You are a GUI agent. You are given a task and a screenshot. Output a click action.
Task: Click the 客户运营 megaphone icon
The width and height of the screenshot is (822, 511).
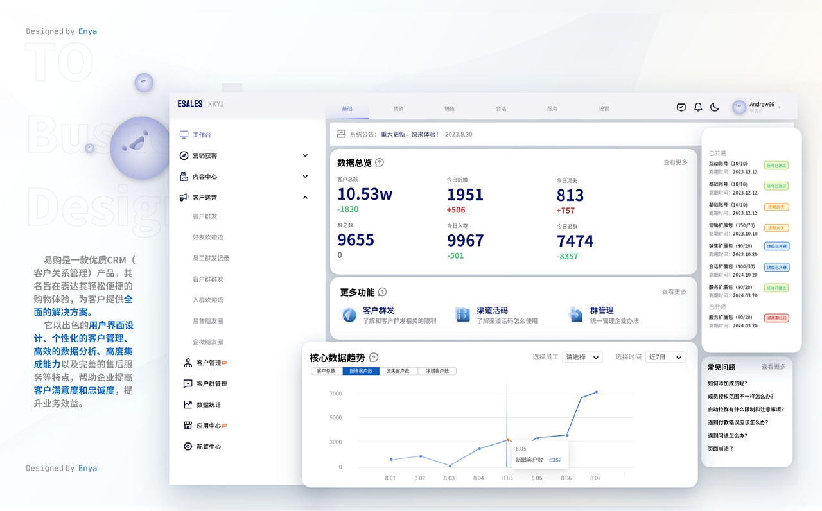pyautogui.click(x=184, y=197)
